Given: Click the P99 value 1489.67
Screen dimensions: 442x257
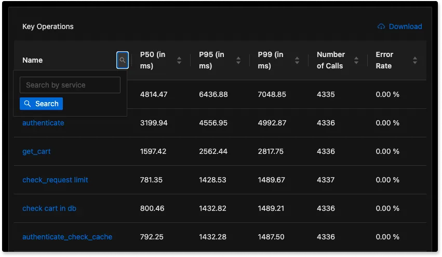Looking at the screenshot, I should click(x=272, y=180).
